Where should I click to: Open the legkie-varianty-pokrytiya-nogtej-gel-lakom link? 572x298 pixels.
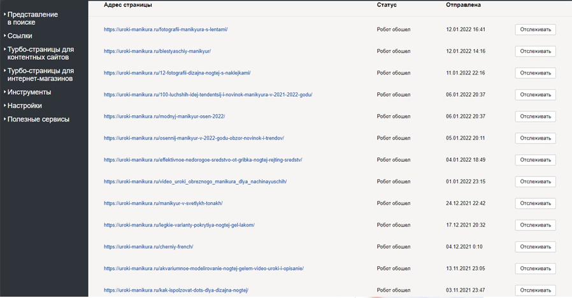179,225
